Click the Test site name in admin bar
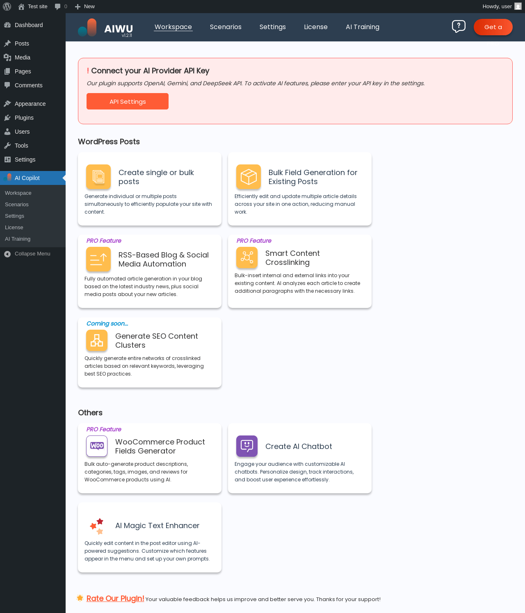 [x=38, y=7]
